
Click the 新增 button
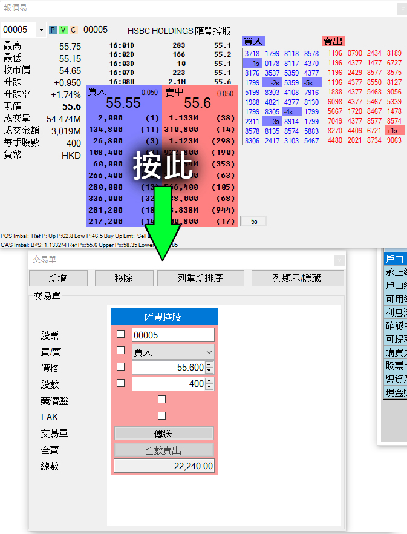58,279
